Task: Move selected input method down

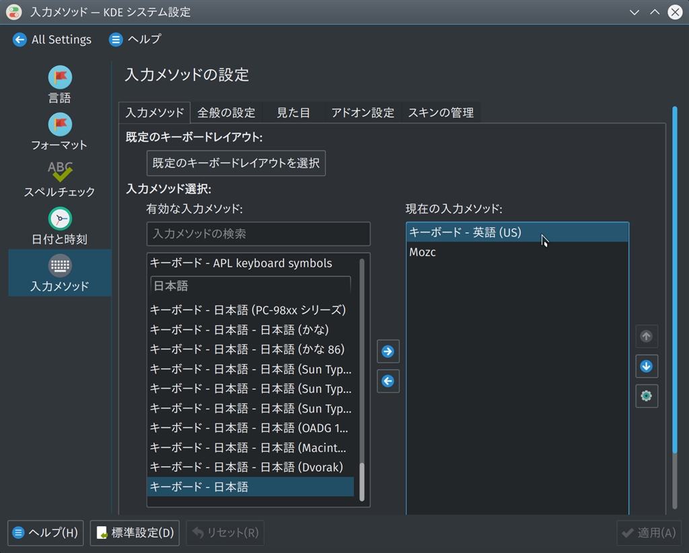Action: (647, 366)
